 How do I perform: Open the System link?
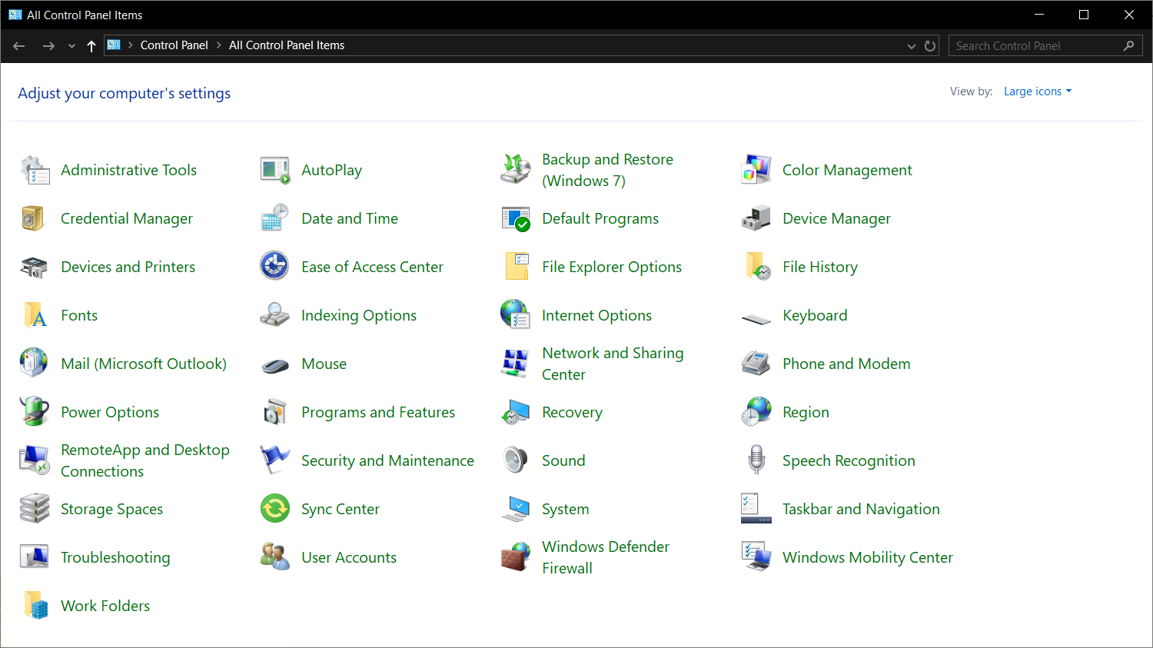[x=565, y=509]
